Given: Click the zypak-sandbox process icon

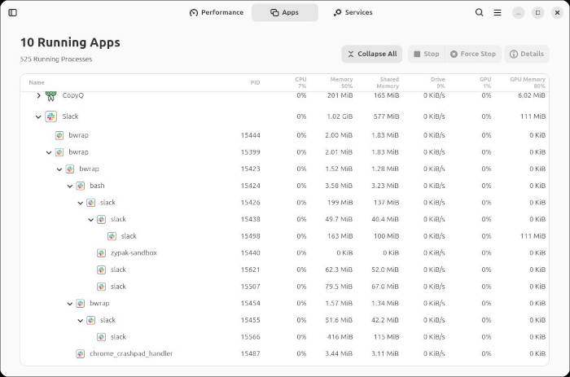Looking at the screenshot, I should pyautogui.click(x=101, y=253).
